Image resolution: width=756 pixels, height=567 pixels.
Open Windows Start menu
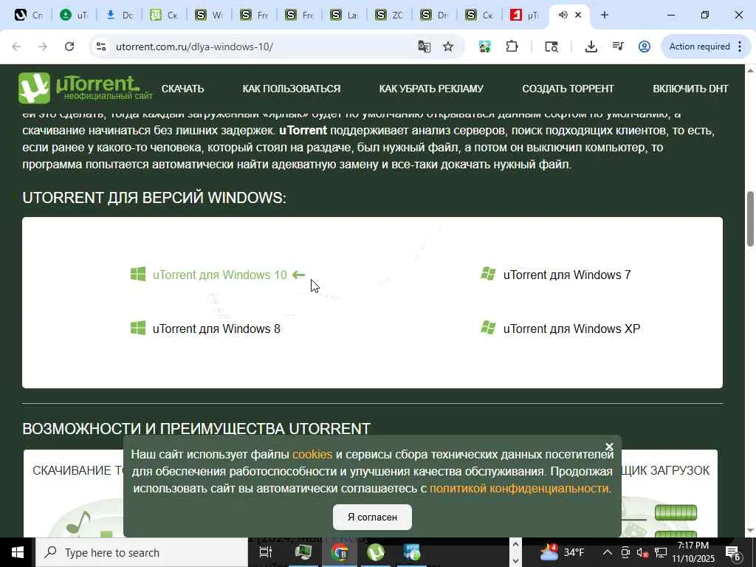(x=18, y=552)
